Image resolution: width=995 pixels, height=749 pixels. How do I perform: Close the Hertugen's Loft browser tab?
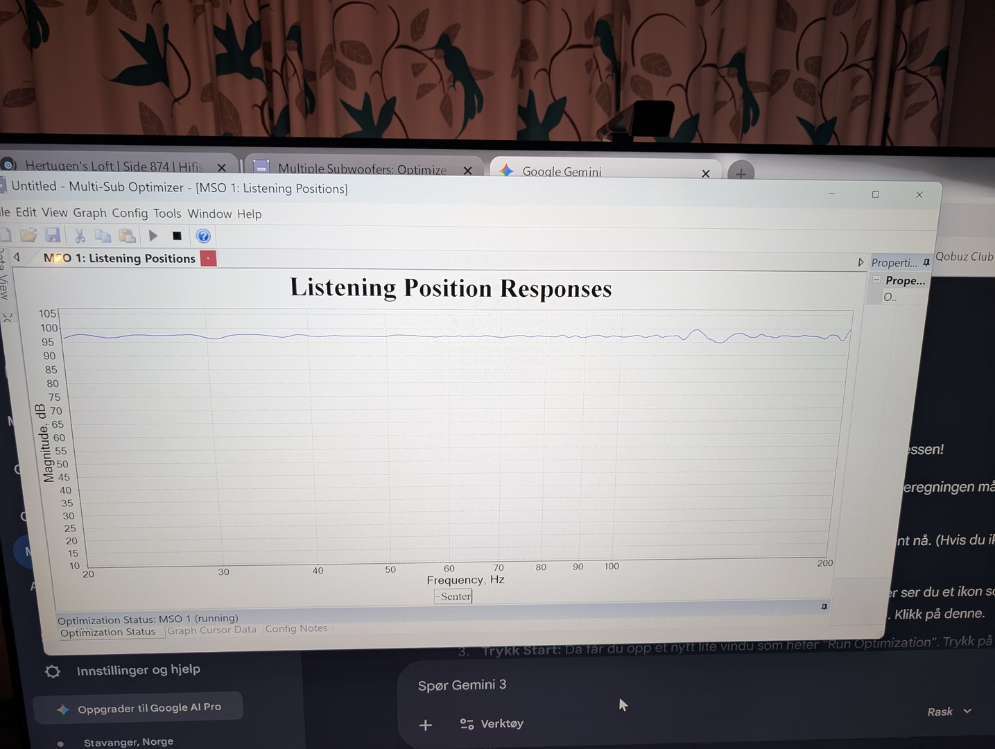coord(222,167)
